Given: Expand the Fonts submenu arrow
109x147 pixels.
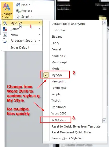Looking at the screenshot, I should pyautogui.click(x=39, y=35).
